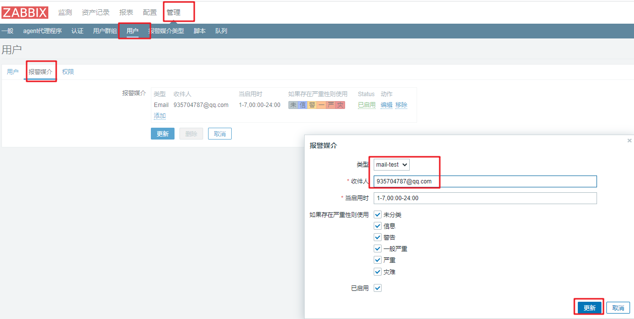Switch to the 权限 form tab
This screenshot has height=319, width=634.
click(x=68, y=72)
